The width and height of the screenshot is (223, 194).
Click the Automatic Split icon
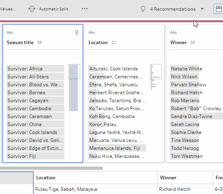32,9
